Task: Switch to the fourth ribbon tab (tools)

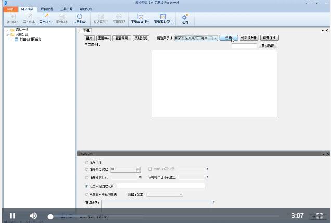Action: (x=66, y=9)
